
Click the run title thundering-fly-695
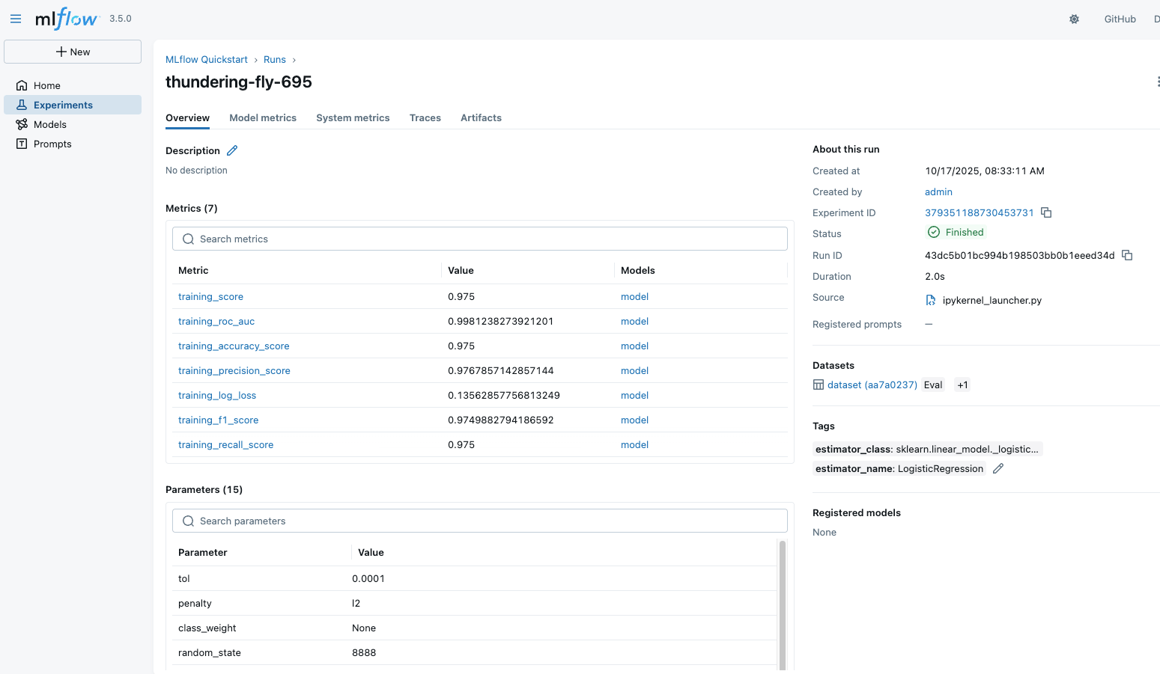tap(238, 82)
